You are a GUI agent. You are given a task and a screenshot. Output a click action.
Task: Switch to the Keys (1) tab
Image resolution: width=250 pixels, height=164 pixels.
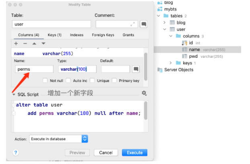(x=54, y=35)
